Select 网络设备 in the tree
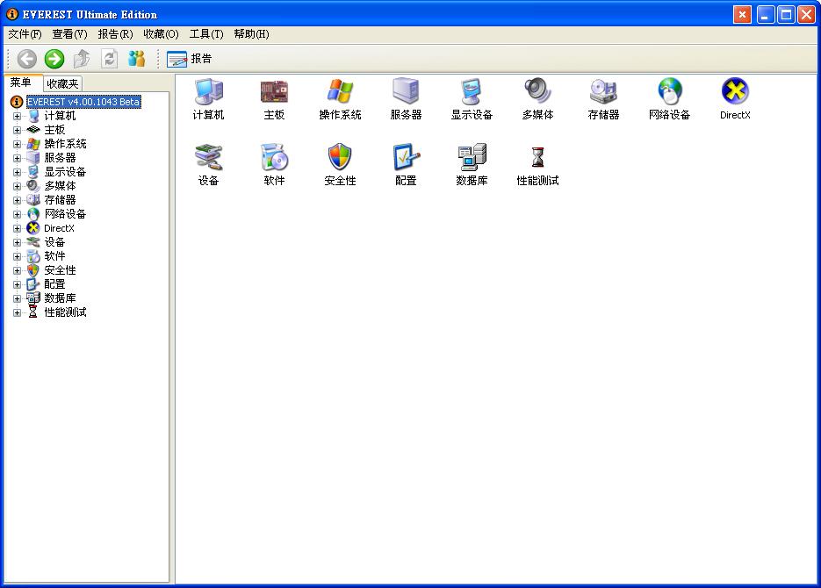 (65, 214)
